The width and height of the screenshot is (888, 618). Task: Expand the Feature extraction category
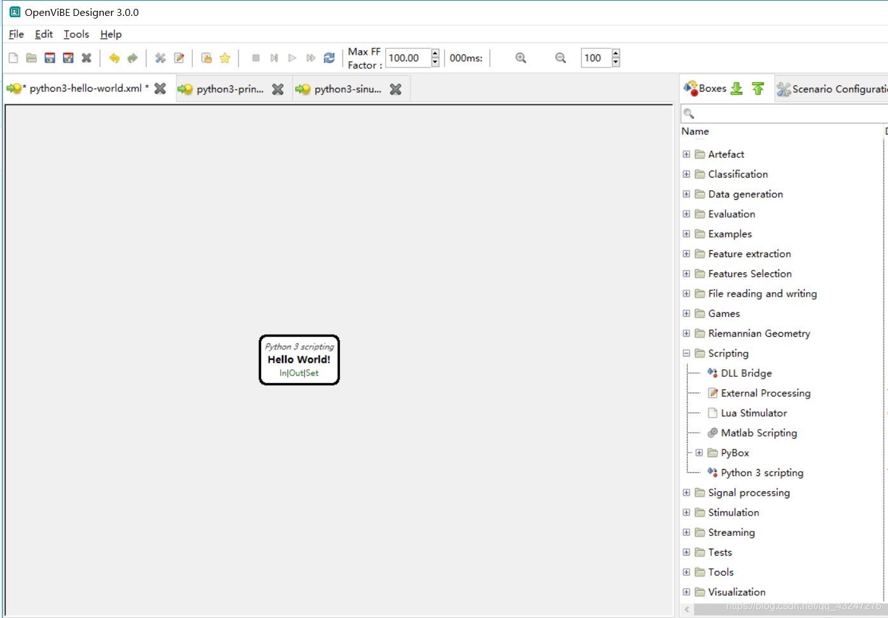[686, 253]
